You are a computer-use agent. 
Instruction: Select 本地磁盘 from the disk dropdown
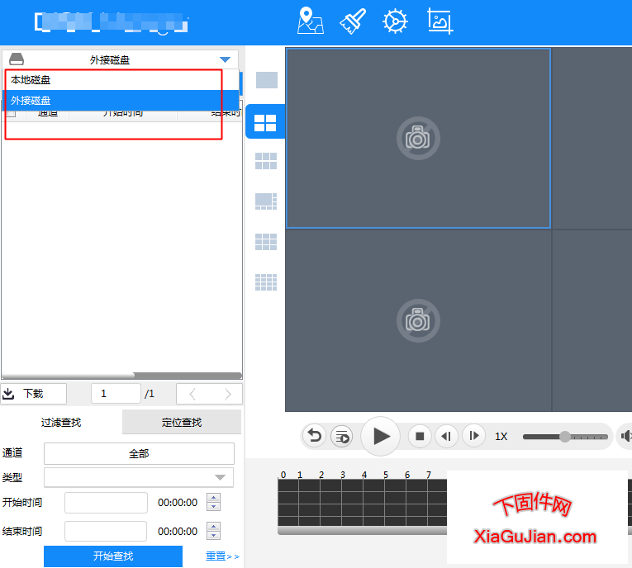pos(121,80)
